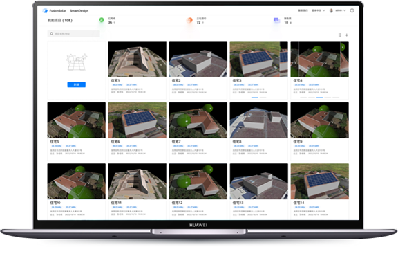Expand the dropdown arrow beside 36
398x274 pixels.
coord(115,23)
